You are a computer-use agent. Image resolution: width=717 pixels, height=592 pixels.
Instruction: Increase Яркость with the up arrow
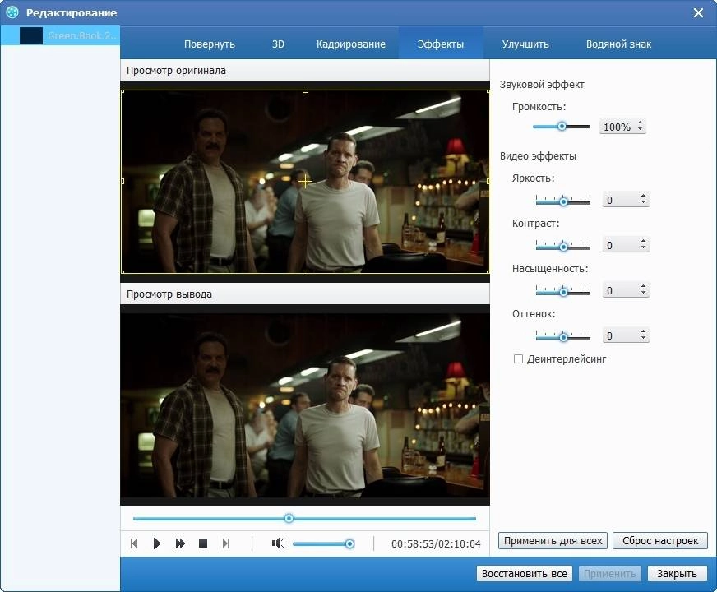[x=643, y=197]
